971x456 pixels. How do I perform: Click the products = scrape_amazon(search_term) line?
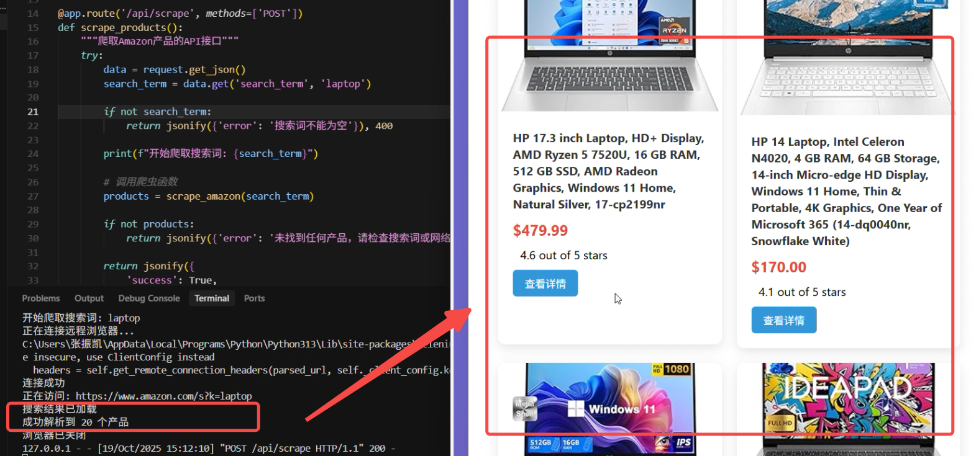pyautogui.click(x=209, y=196)
